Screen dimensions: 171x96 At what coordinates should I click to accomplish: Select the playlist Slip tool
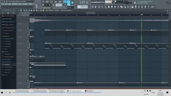coord(34,10)
